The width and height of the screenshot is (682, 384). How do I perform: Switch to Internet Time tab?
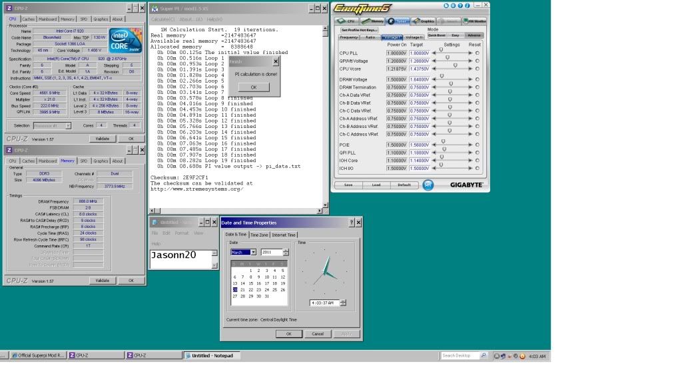pos(284,235)
